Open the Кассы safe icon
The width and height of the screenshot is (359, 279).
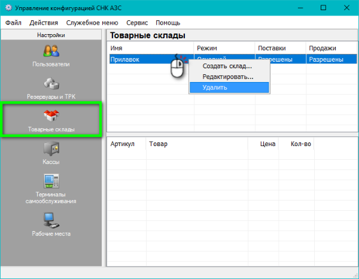coord(51,149)
